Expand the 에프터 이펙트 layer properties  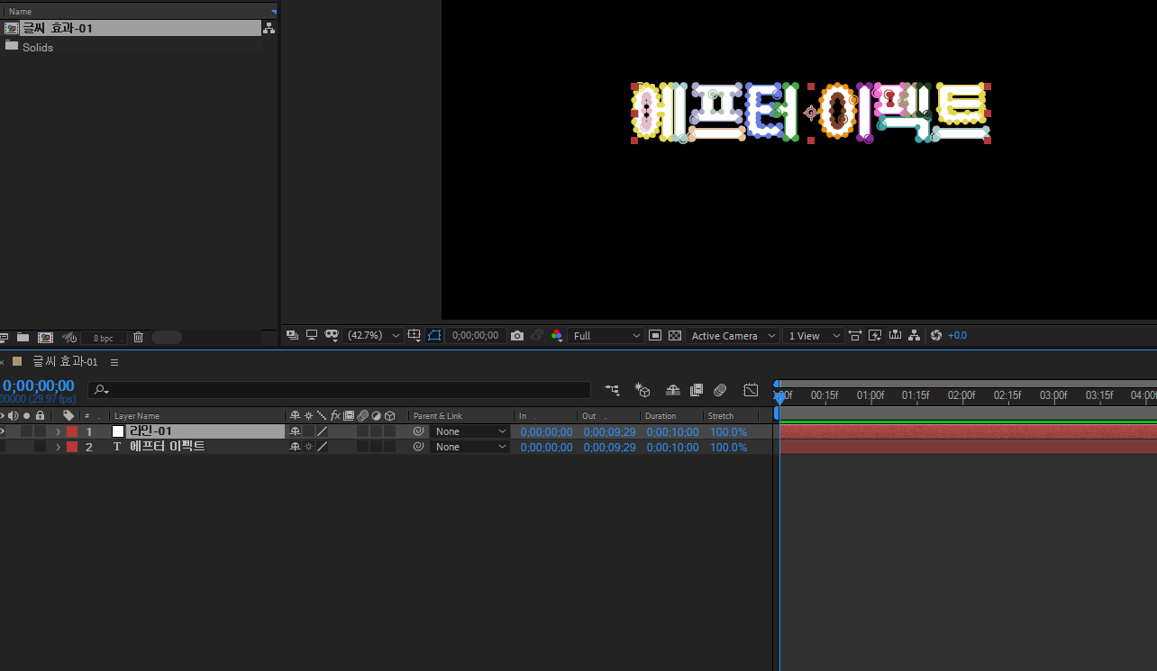click(x=59, y=447)
